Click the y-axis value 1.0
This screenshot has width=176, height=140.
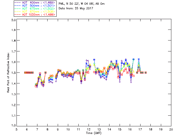[13, 125]
